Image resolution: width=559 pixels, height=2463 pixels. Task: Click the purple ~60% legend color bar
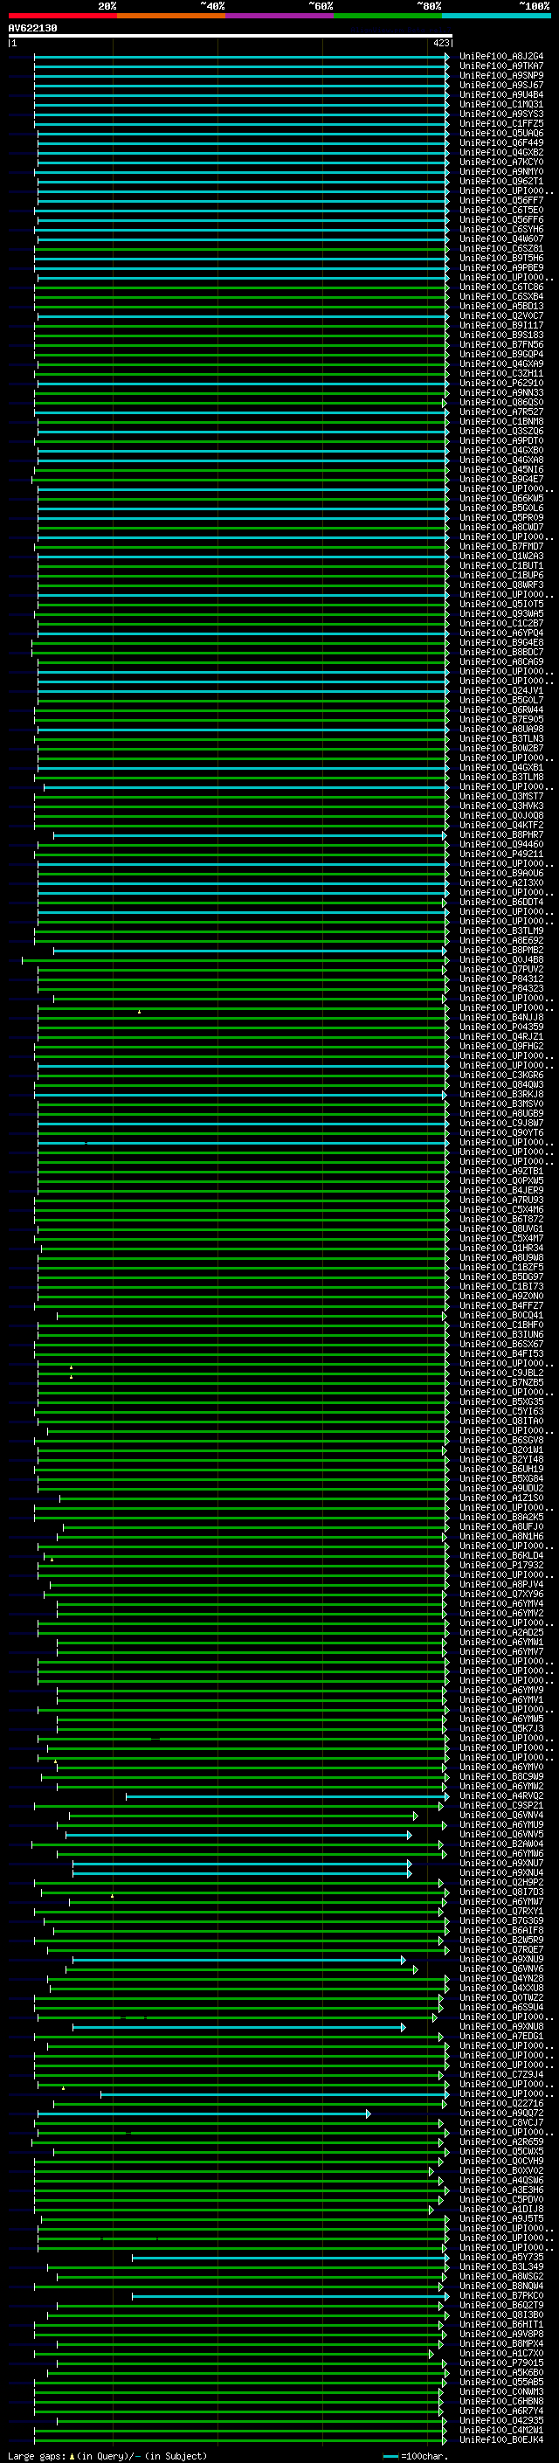point(280,16)
